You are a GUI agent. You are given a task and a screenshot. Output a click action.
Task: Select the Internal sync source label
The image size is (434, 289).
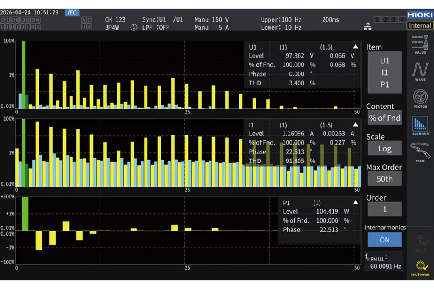(x=420, y=25)
